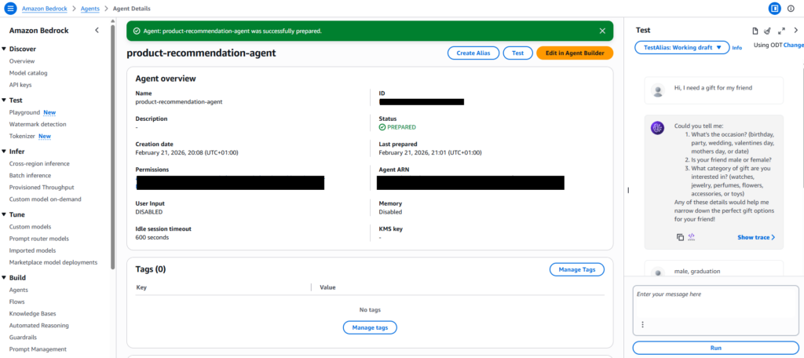Click the Edit in Agent Builder button

pos(574,53)
